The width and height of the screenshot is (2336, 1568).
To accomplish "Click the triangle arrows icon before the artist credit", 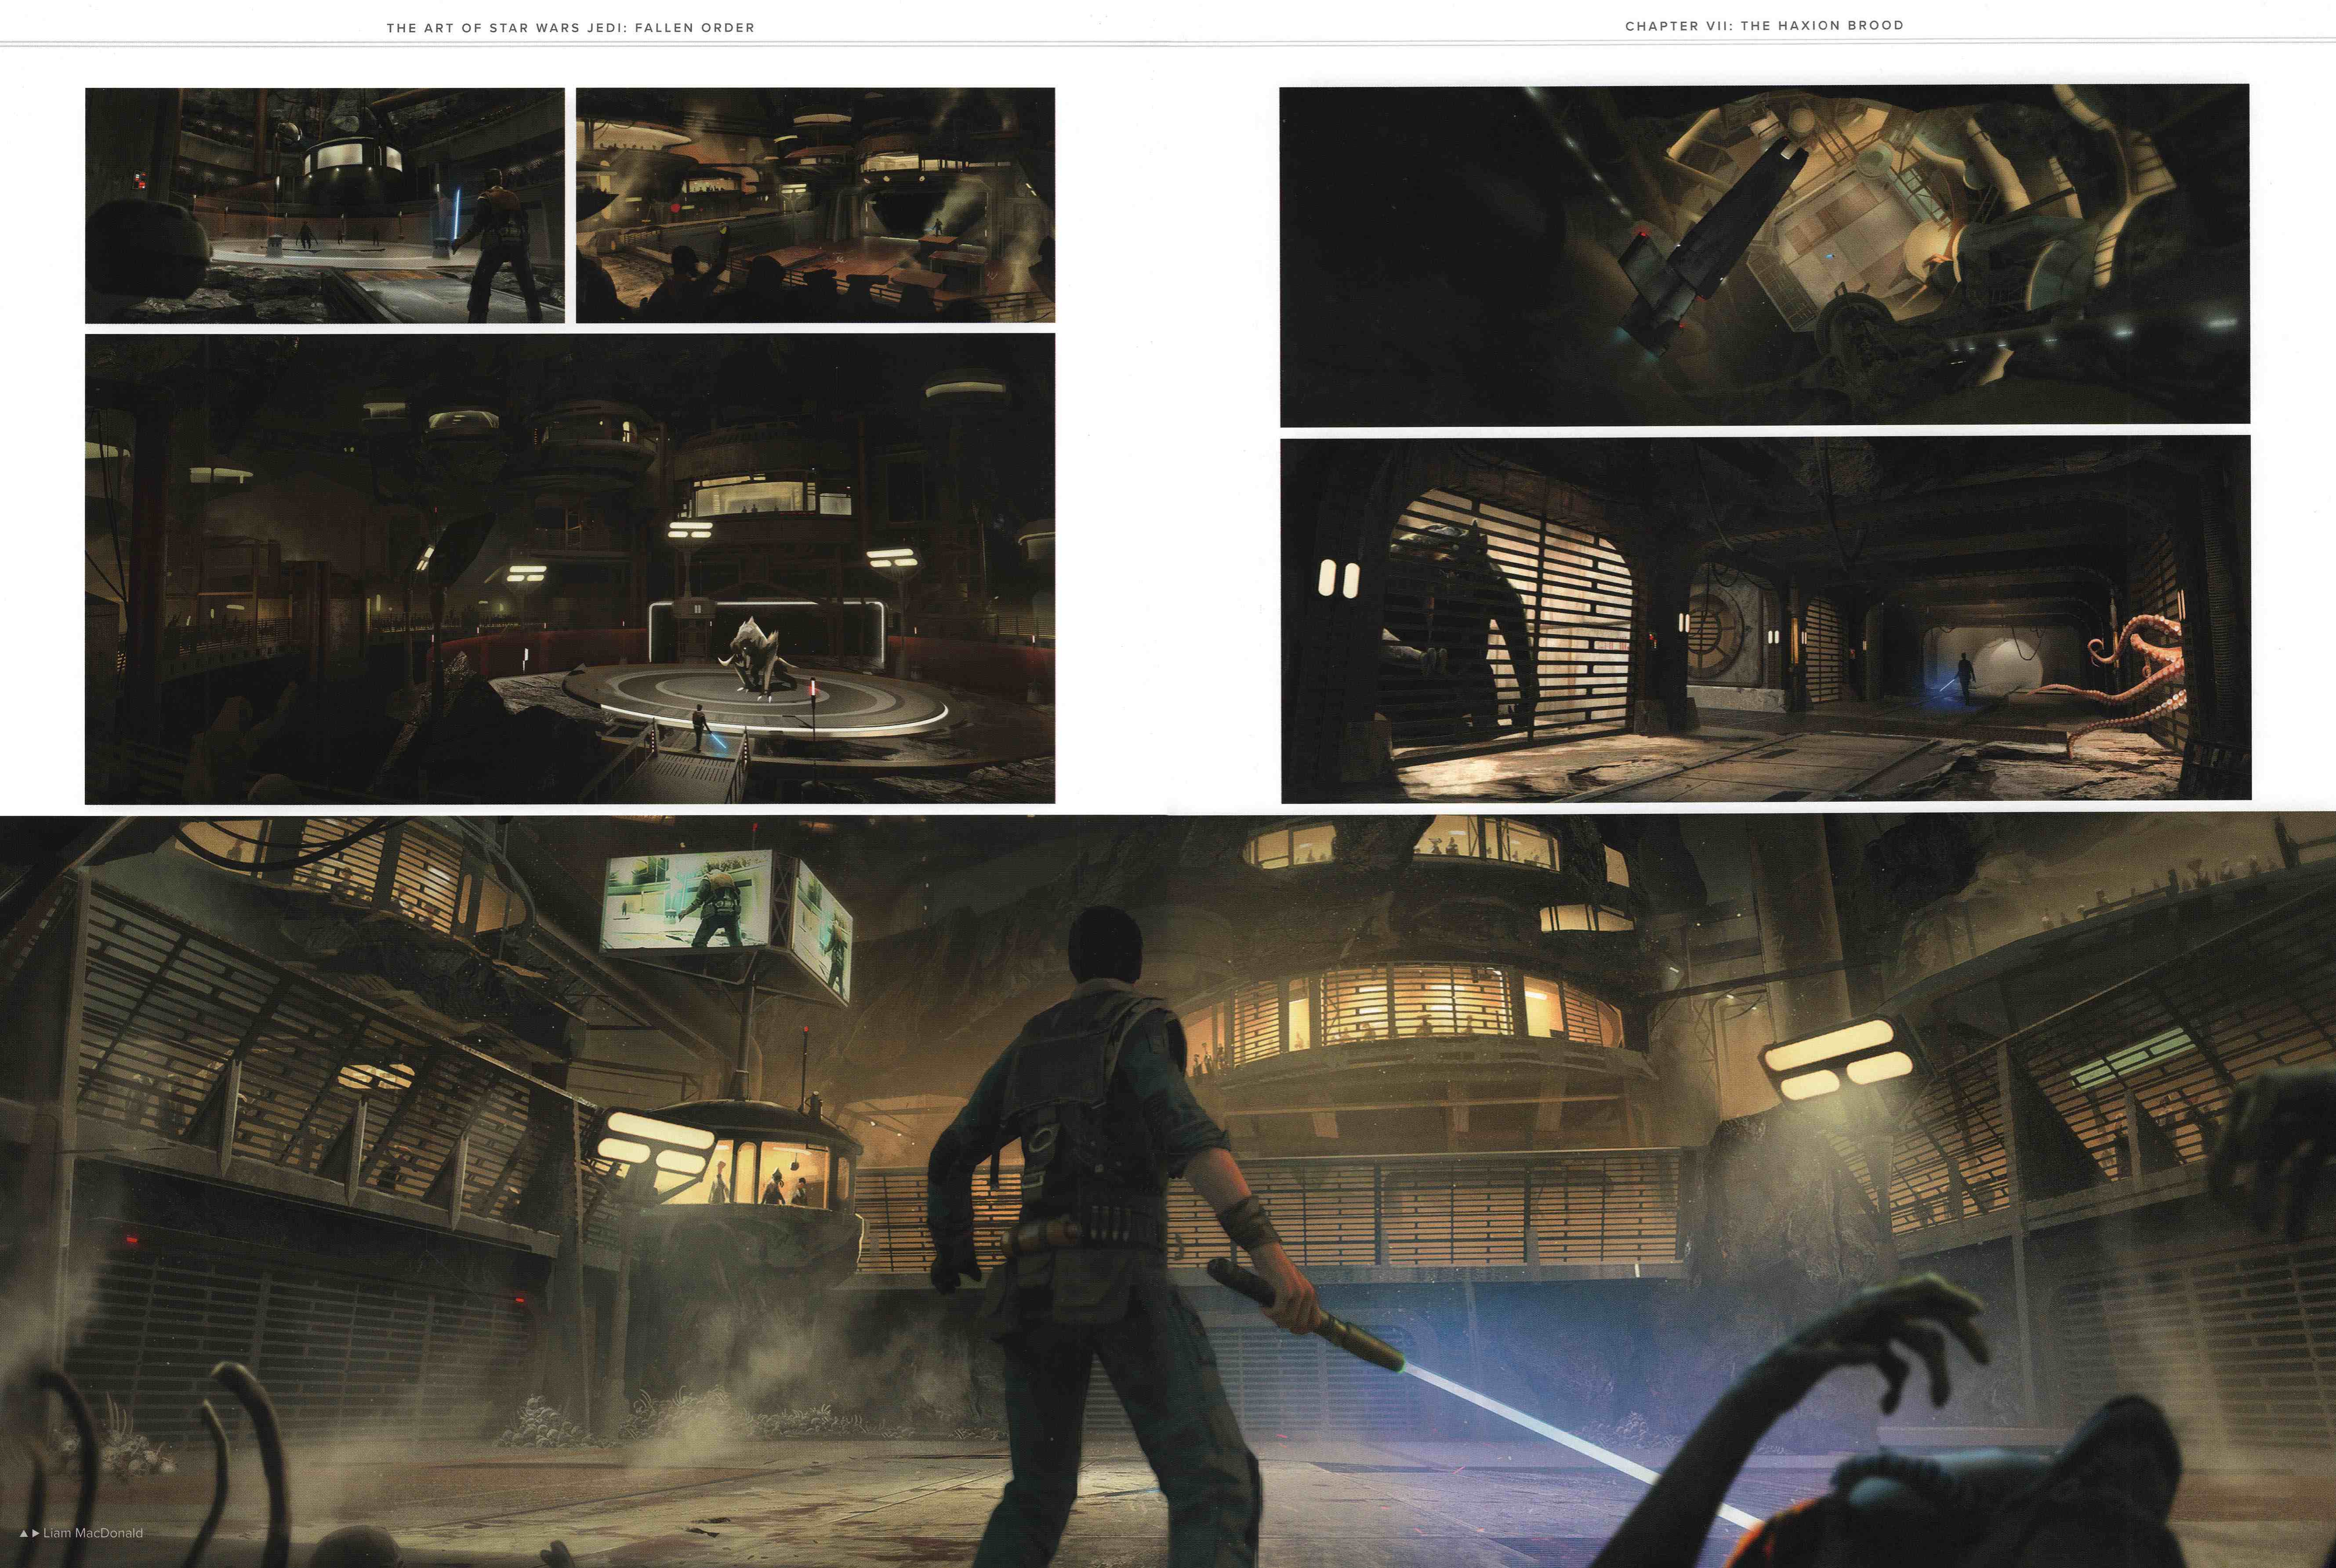I will [x=29, y=1533].
